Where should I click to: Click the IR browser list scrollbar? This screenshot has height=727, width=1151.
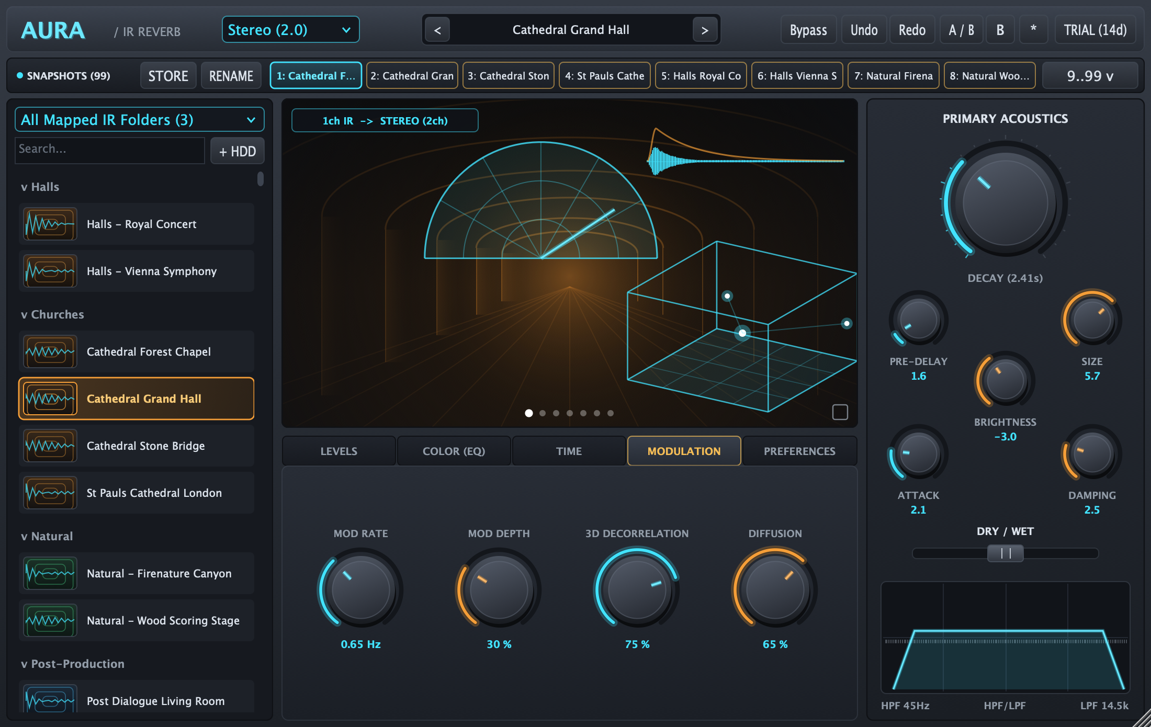pyautogui.click(x=261, y=179)
